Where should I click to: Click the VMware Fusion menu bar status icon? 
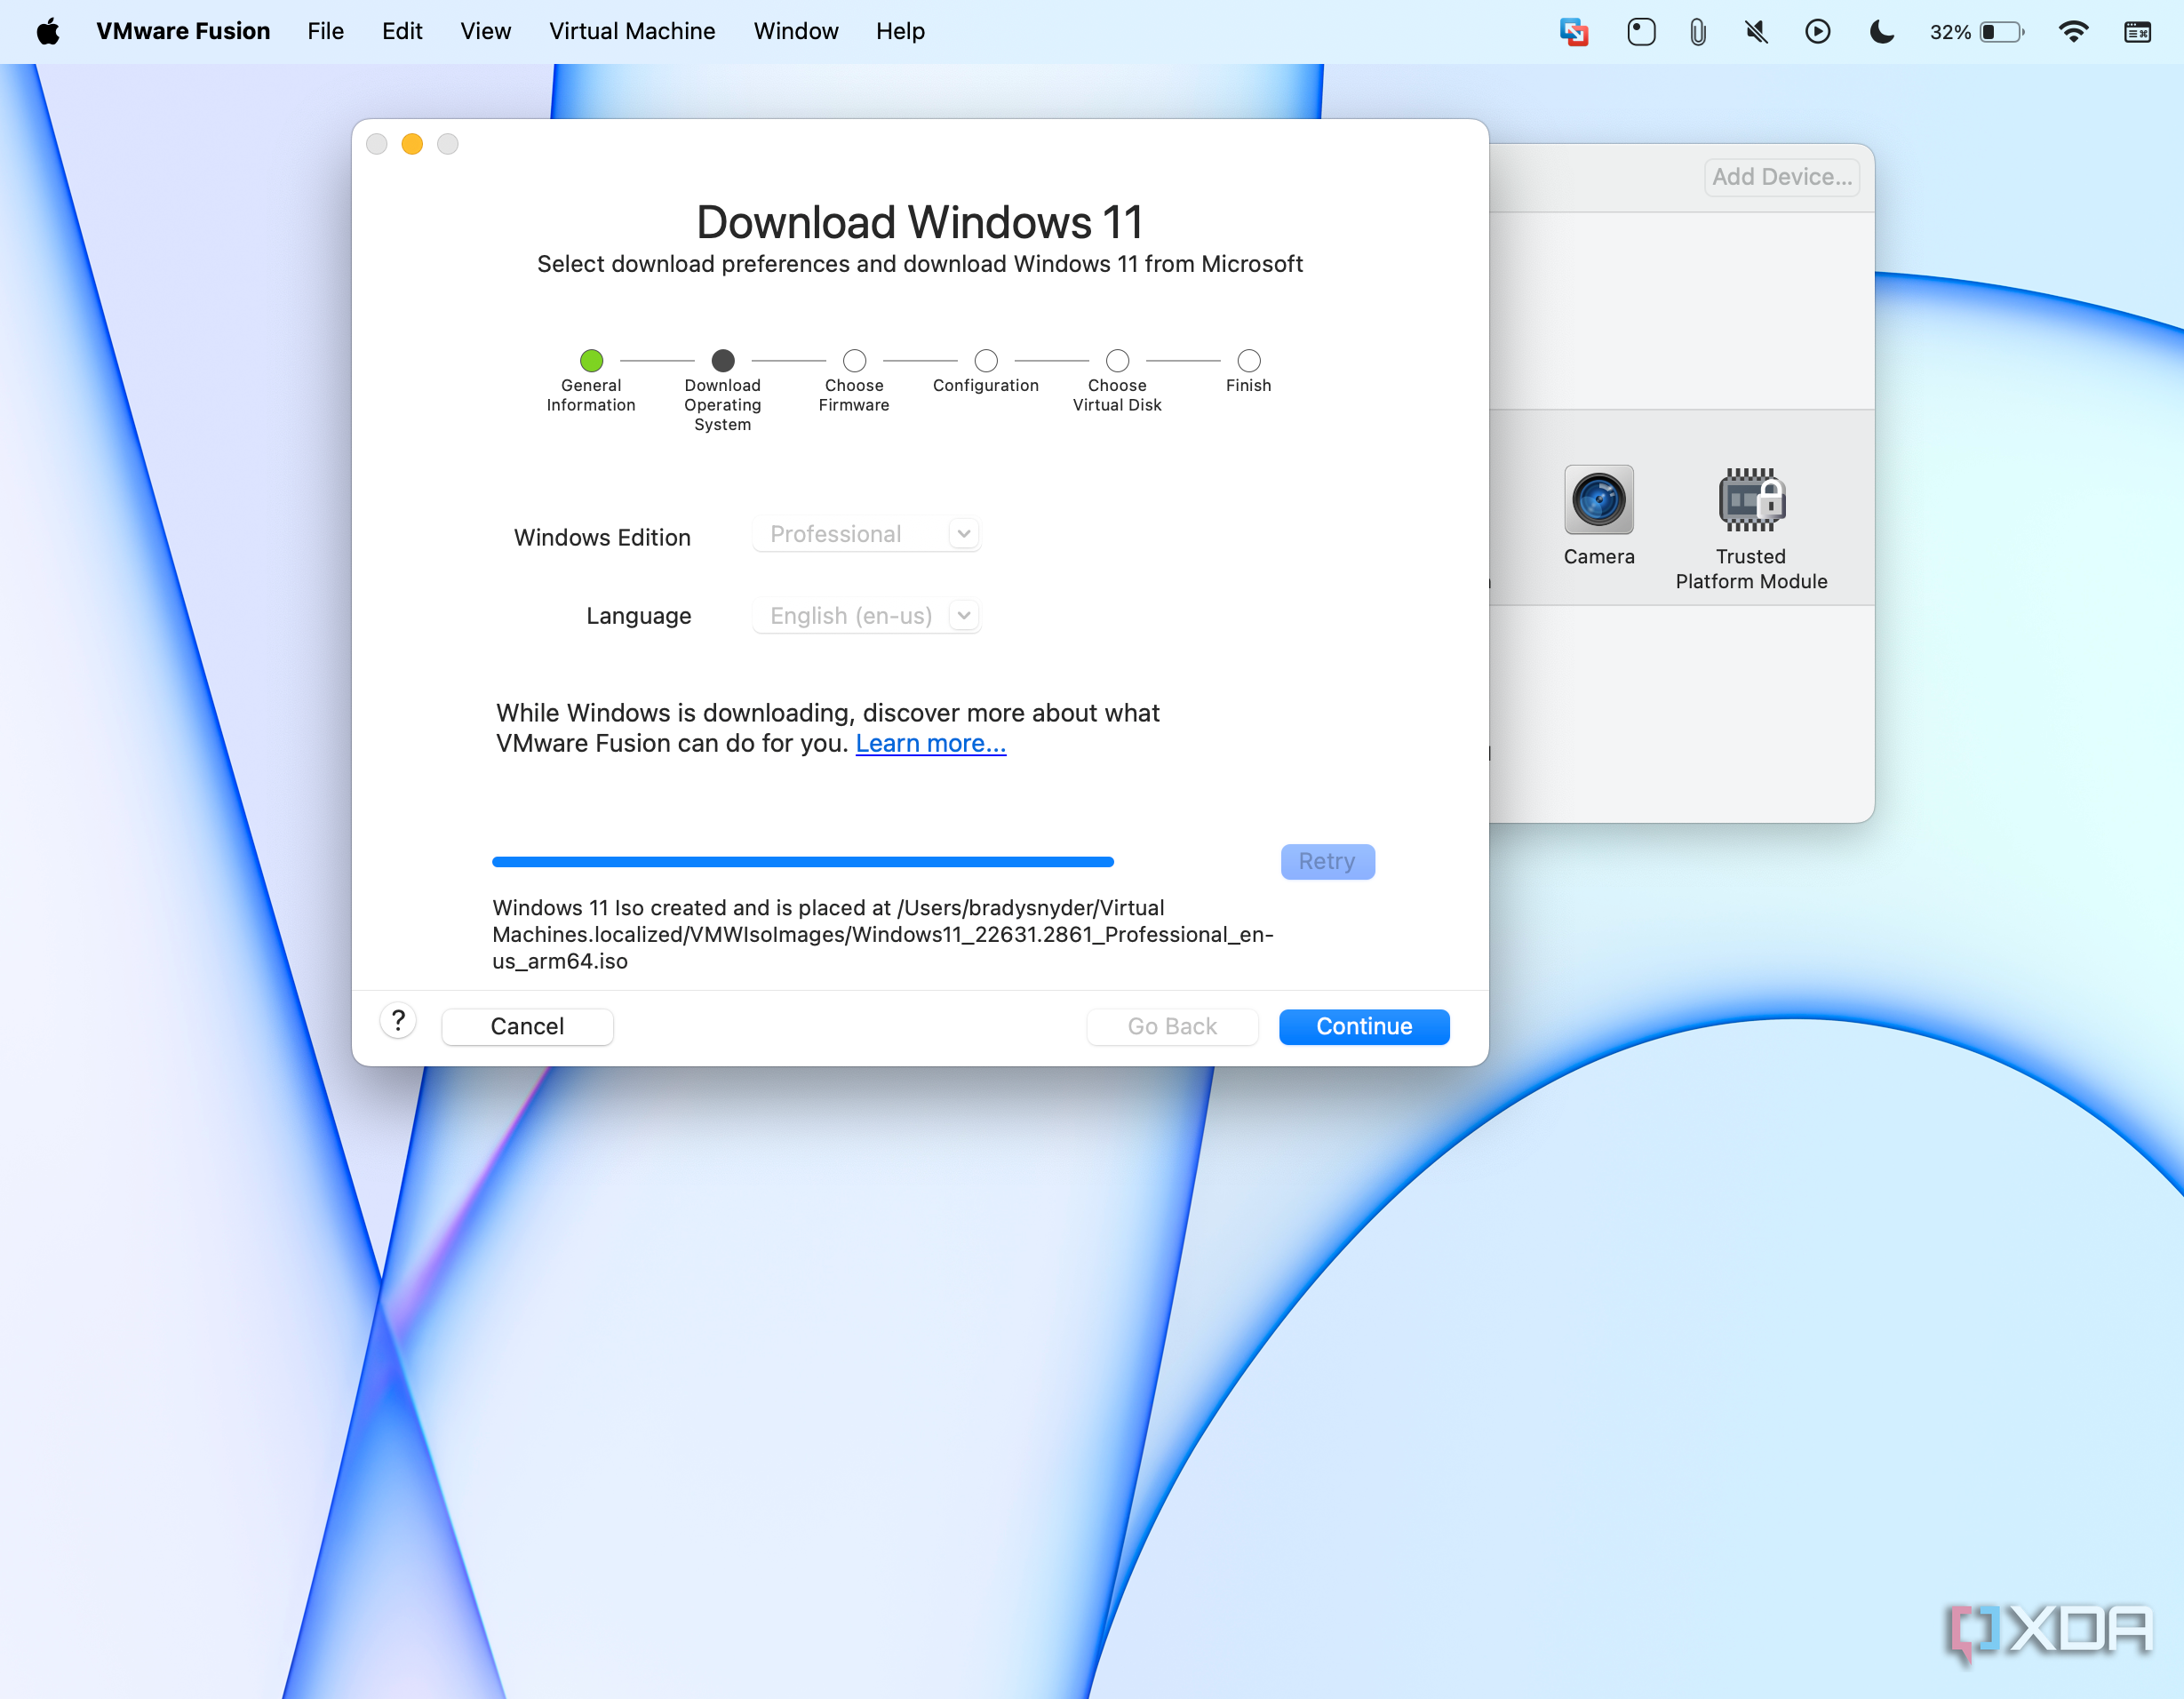(x=1573, y=32)
